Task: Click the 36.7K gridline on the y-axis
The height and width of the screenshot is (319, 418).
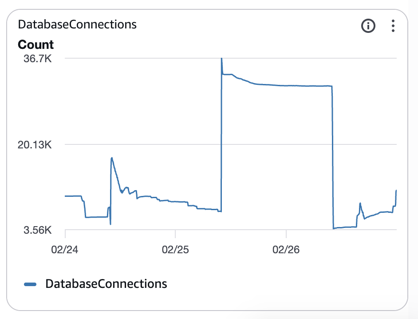Action: pos(37,58)
